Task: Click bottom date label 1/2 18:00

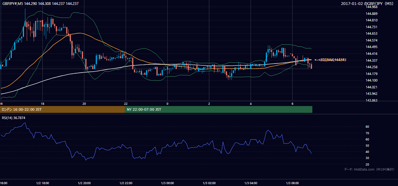Action: pyautogui.click(x=42, y=183)
